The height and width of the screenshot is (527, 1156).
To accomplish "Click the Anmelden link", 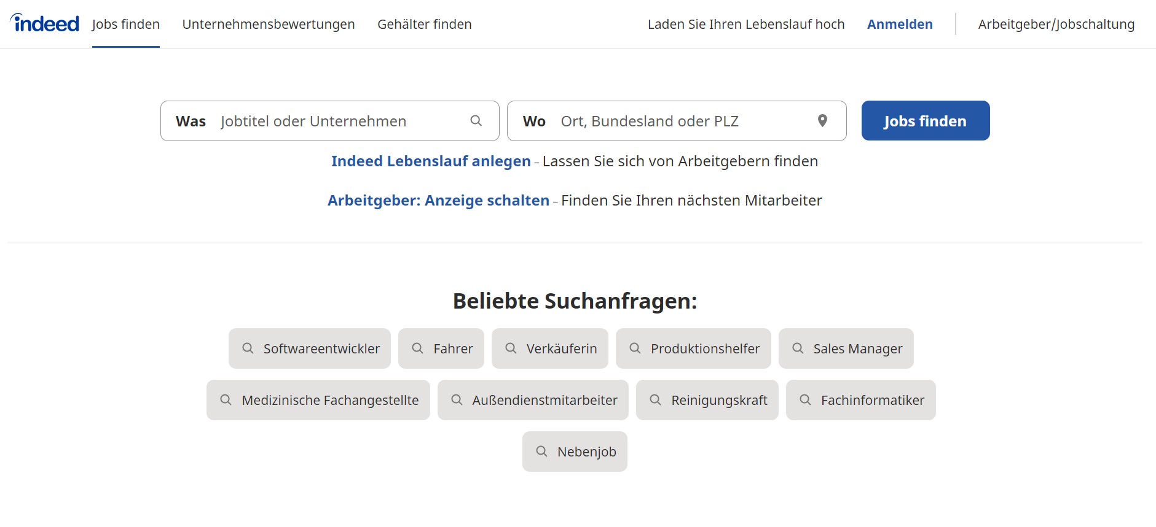I will tap(900, 25).
